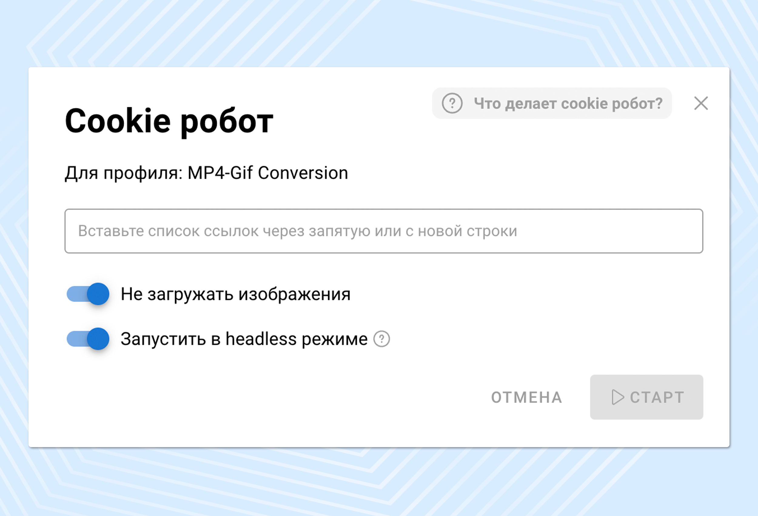
Task: Click the blue knob of the headless toggle
Action: click(98, 339)
